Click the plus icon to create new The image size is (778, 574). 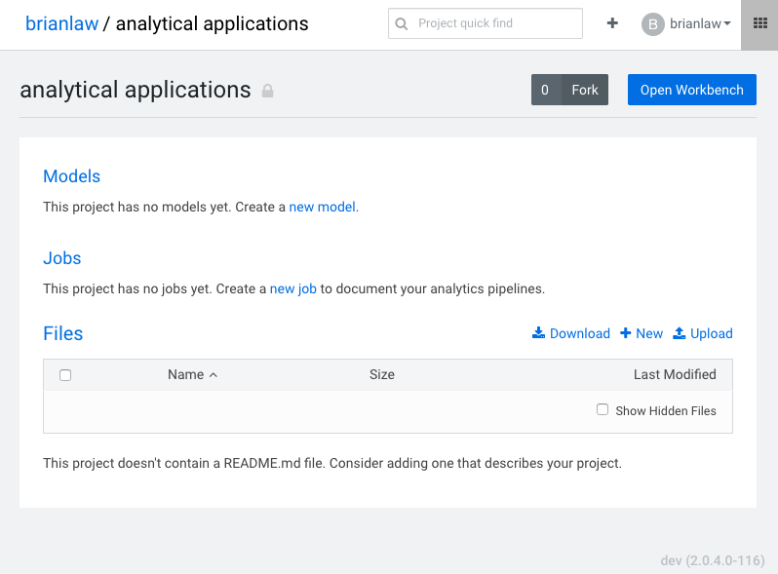(612, 22)
